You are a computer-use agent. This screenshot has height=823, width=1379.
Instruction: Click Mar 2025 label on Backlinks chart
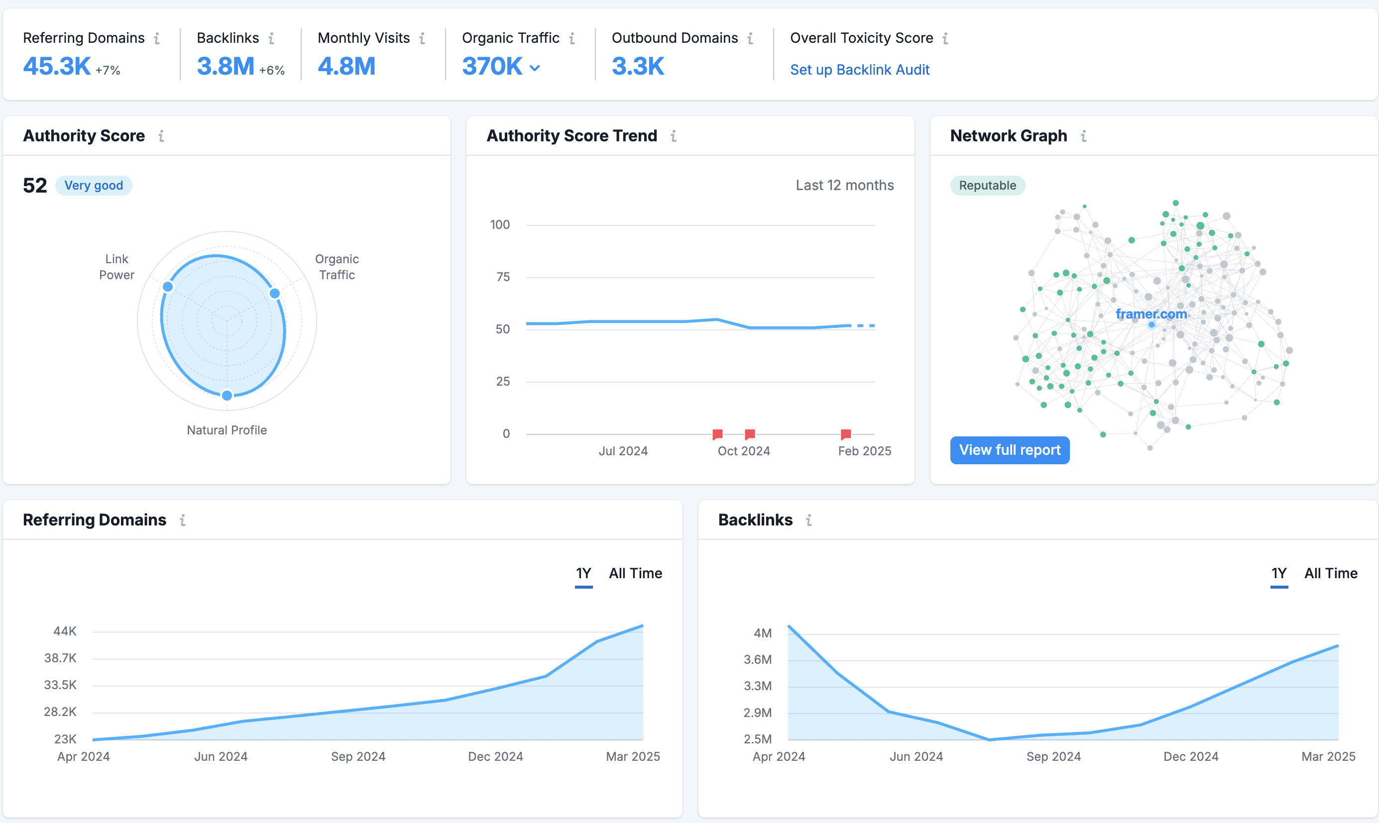click(x=1328, y=756)
